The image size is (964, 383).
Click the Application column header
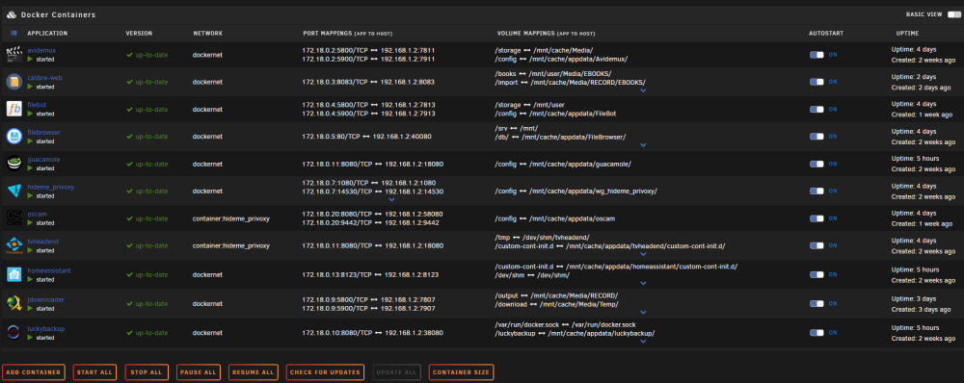click(x=47, y=33)
